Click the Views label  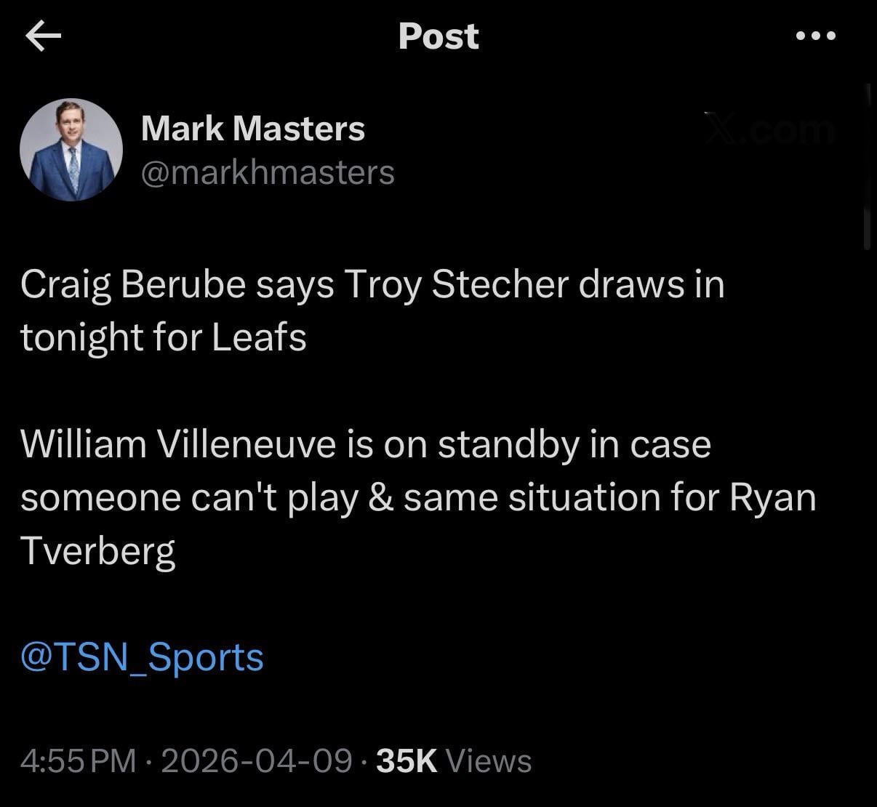pyautogui.click(x=488, y=761)
